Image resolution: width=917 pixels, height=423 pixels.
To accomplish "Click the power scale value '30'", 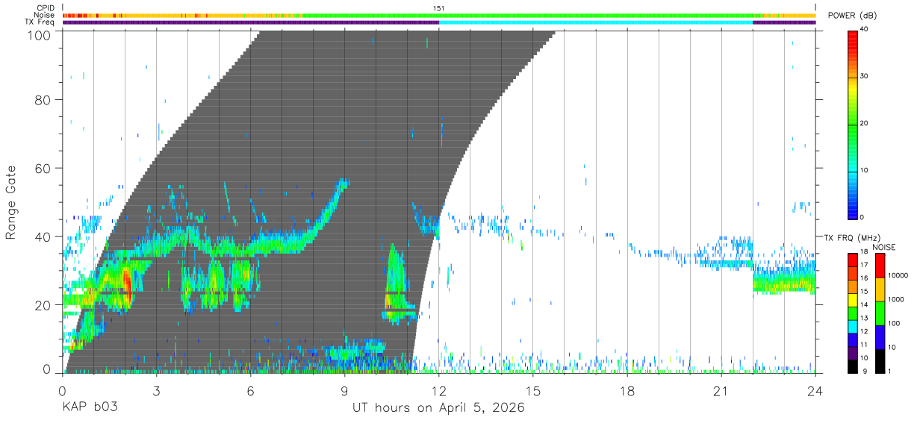I will (865, 77).
